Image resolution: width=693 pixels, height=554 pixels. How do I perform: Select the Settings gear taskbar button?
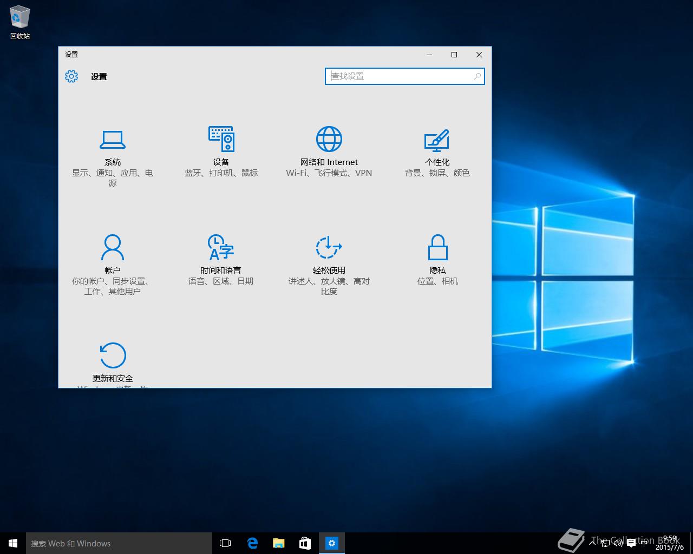click(332, 543)
